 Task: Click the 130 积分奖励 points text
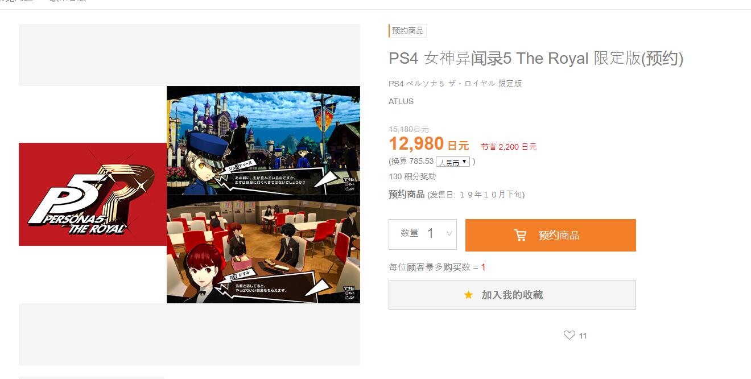[x=412, y=176]
